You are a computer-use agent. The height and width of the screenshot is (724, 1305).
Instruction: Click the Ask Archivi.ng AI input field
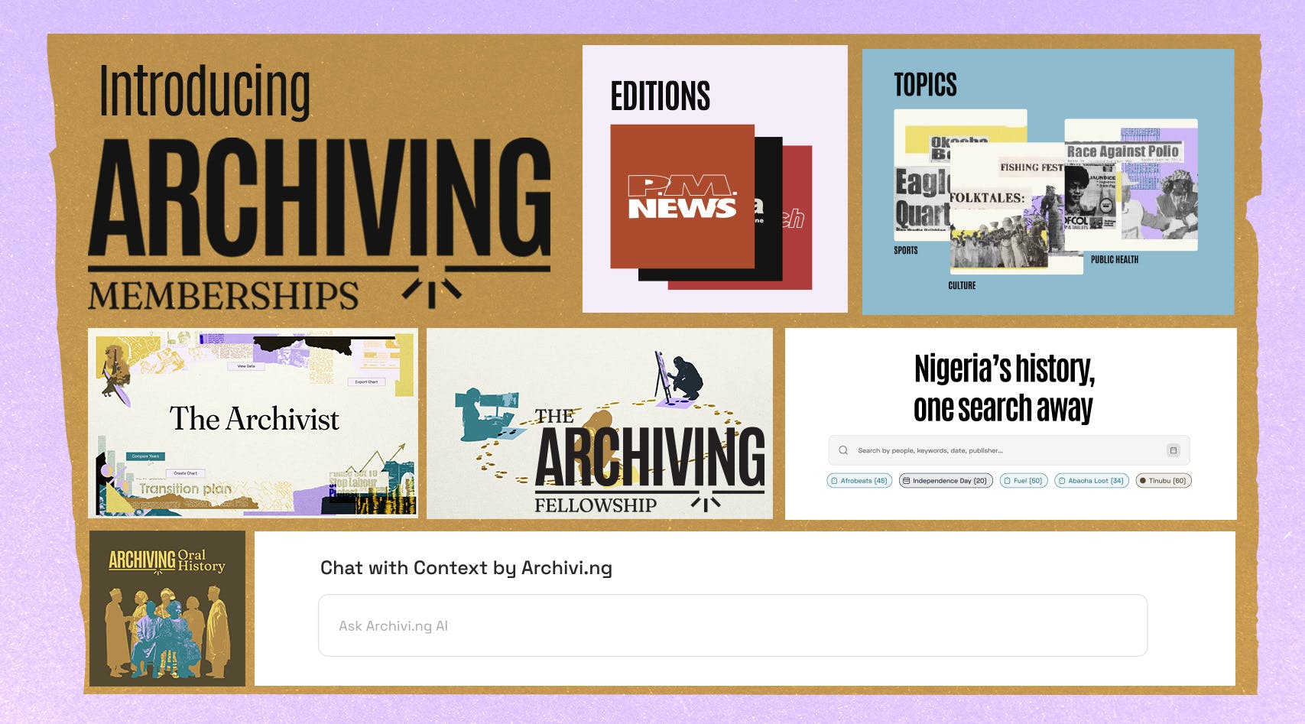(730, 625)
